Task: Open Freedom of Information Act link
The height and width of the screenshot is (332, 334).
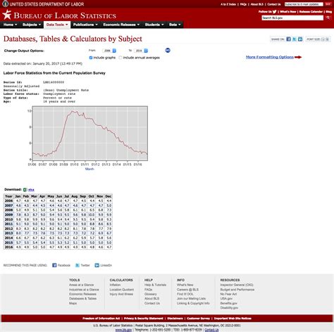Action: pyautogui.click(x=101, y=319)
